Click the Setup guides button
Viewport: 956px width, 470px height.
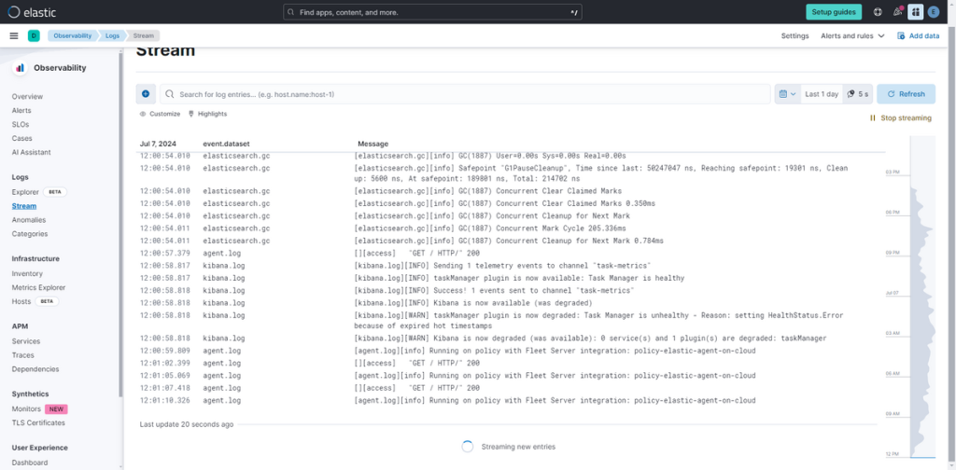pyautogui.click(x=834, y=12)
